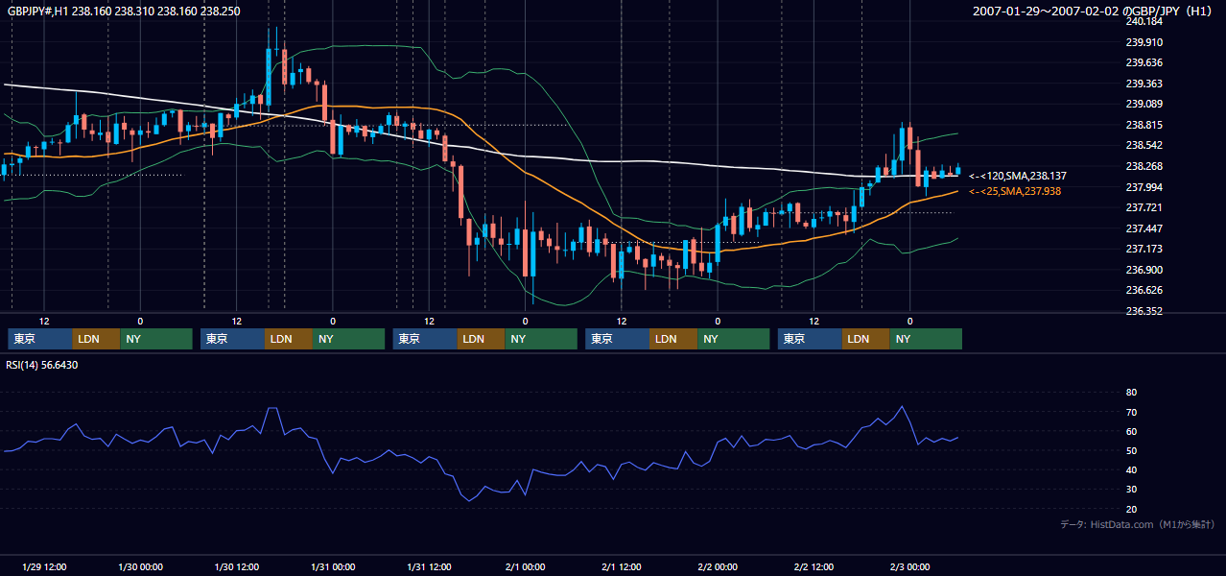Click the RSI 30 level label

(1131, 490)
